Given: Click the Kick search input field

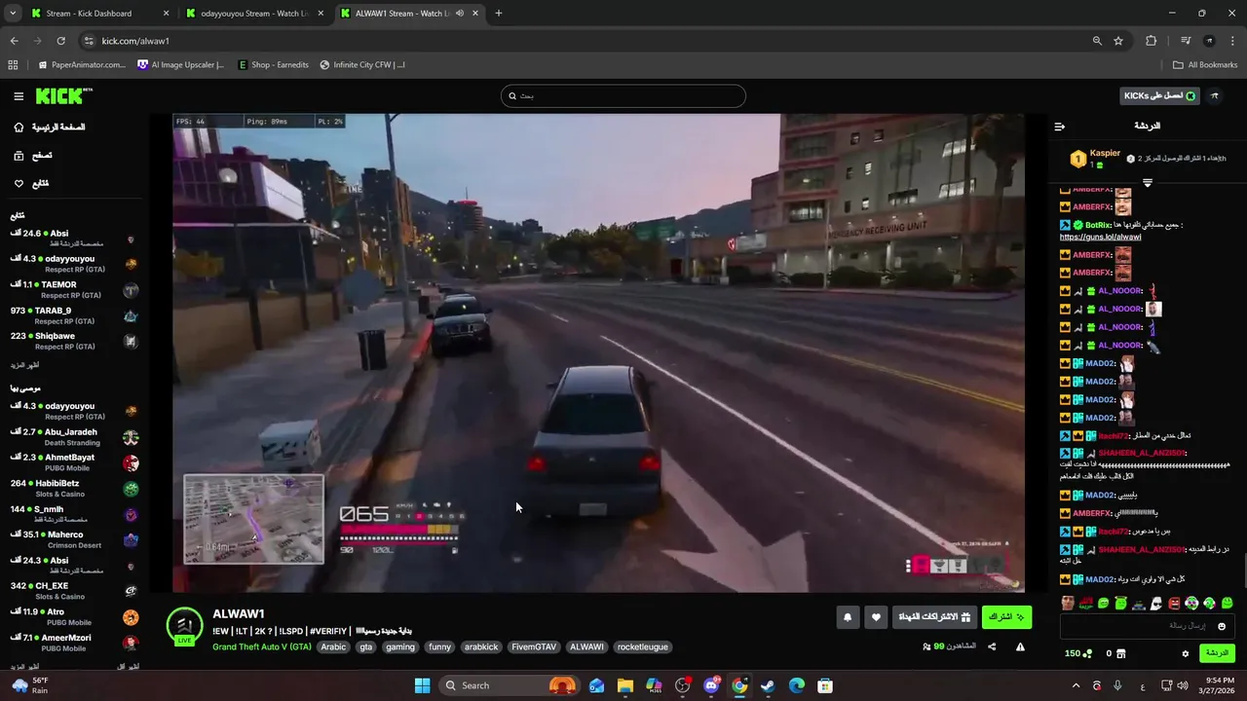Looking at the screenshot, I should pos(623,95).
